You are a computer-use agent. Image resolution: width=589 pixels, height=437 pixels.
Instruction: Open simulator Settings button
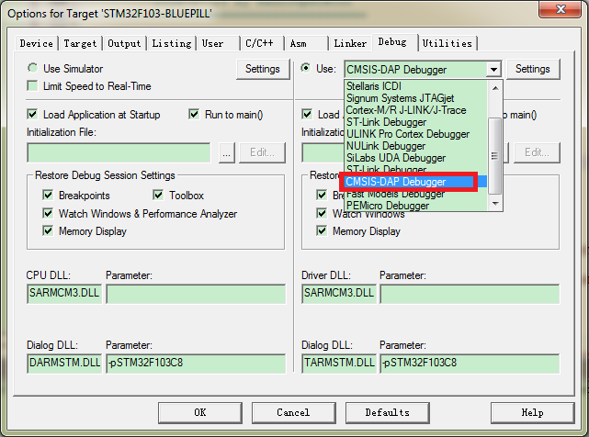point(263,69)
